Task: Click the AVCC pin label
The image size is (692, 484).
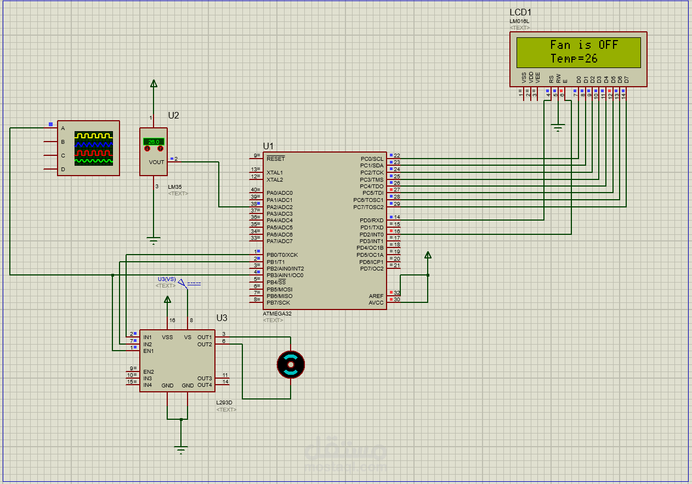Action: [x=376, y=303]
